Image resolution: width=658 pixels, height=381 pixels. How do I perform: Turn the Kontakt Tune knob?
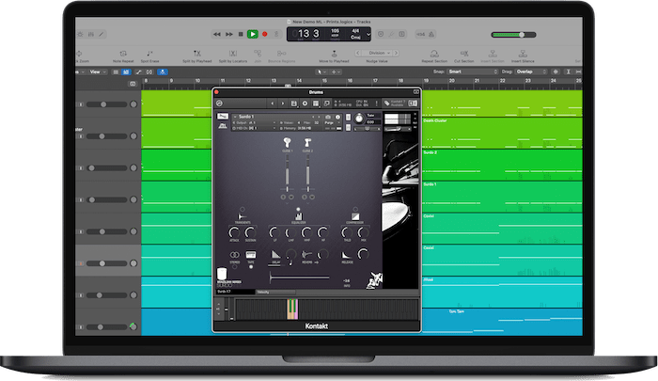359,119
